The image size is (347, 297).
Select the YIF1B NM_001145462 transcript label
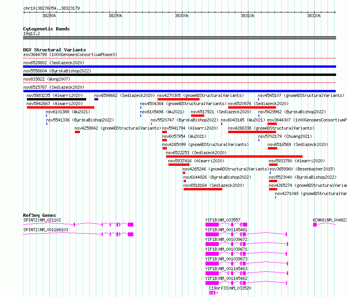pos(227,278)
